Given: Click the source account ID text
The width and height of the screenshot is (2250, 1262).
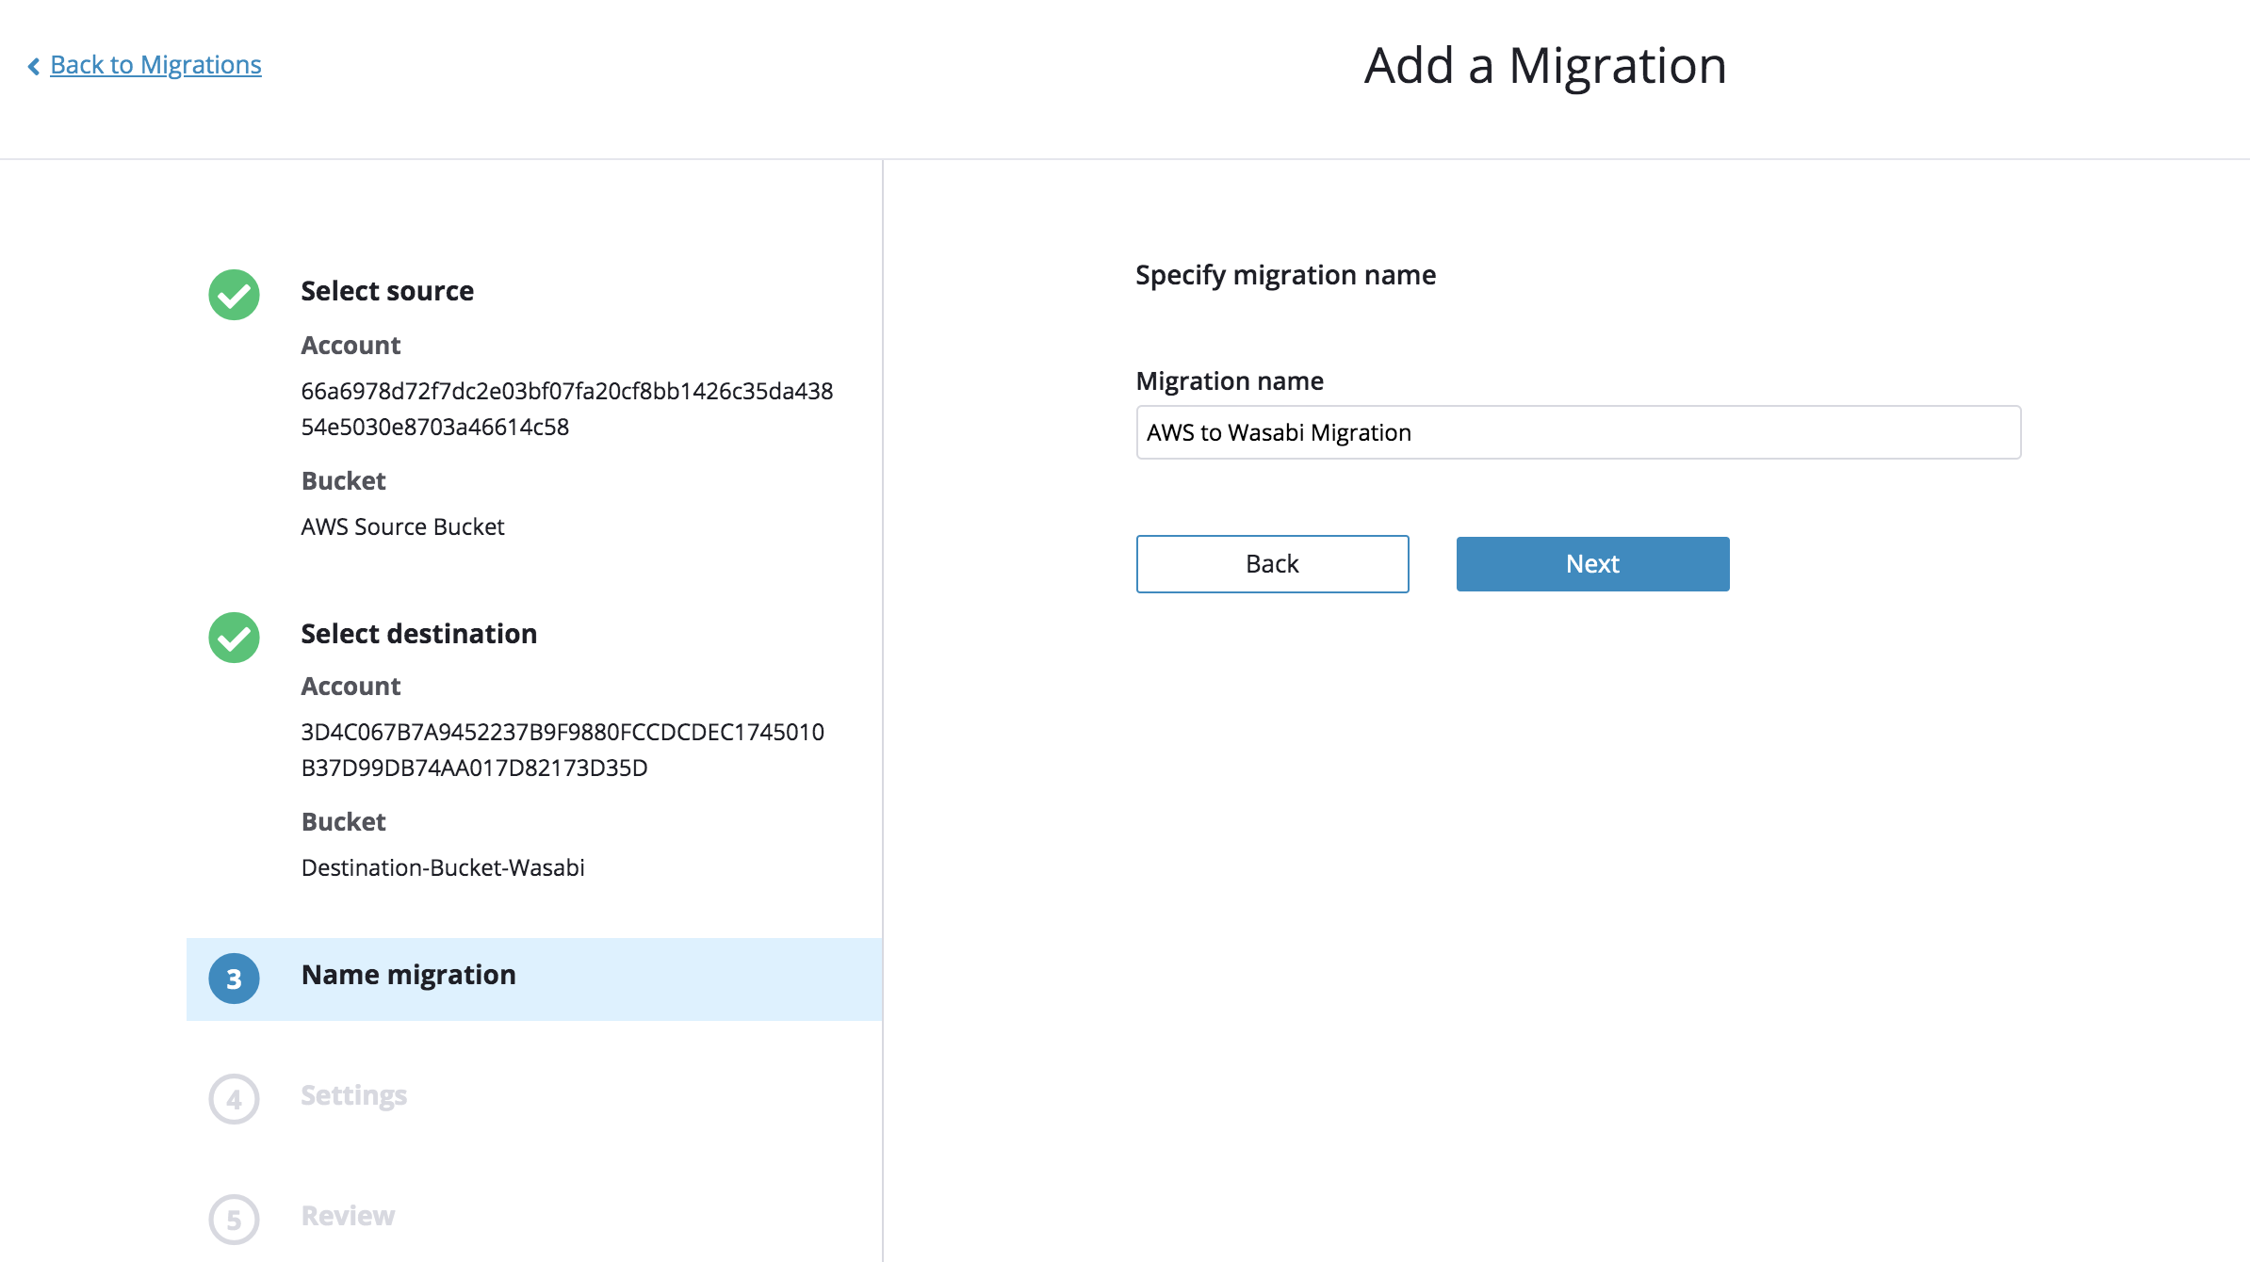Looking at the screenshot, I should pyautogui.click(x=567, y=409).
